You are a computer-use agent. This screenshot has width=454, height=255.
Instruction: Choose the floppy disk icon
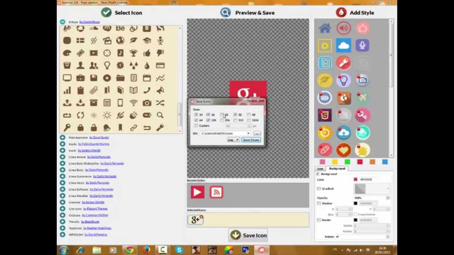tap(94, 78)
